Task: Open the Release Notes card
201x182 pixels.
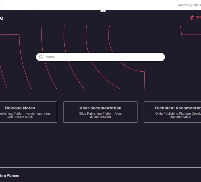Action: click(x=28, y=112)
